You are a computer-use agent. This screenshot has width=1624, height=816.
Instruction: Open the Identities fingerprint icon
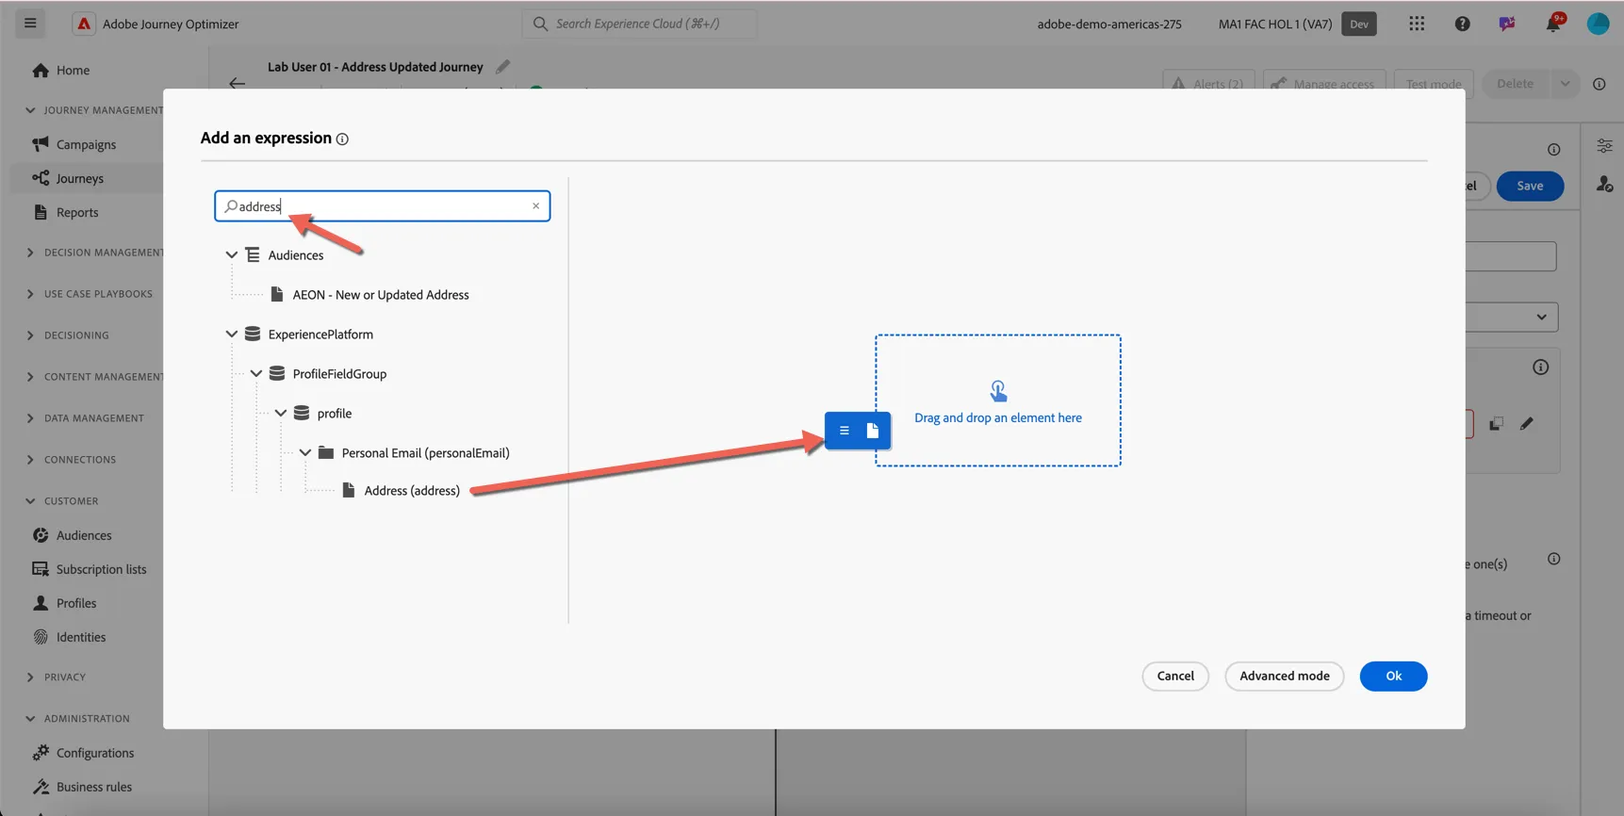41,637
